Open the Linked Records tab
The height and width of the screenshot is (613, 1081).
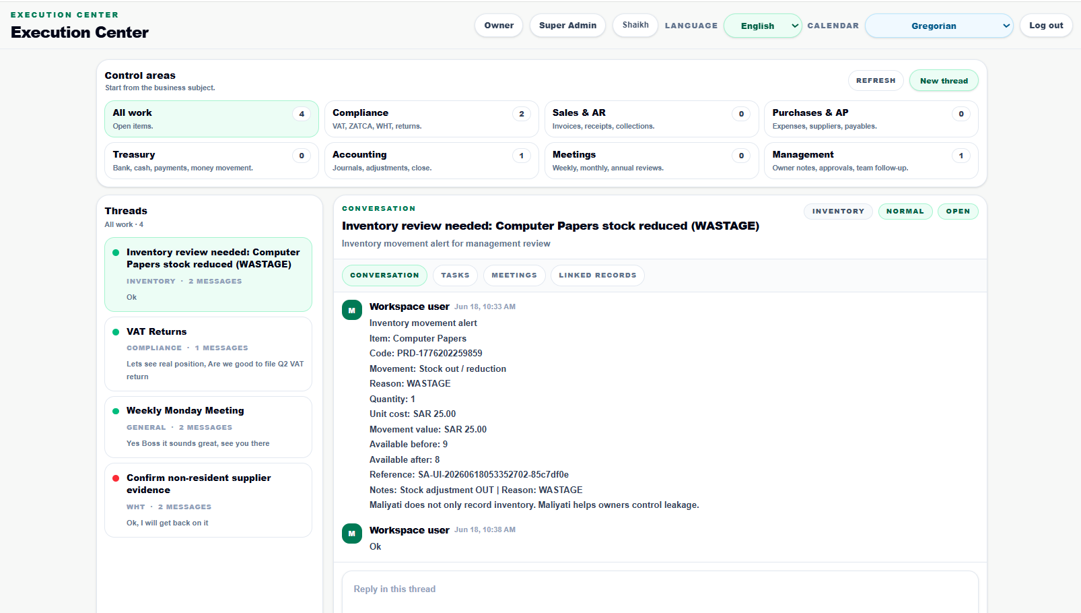[x=597, y=276]
